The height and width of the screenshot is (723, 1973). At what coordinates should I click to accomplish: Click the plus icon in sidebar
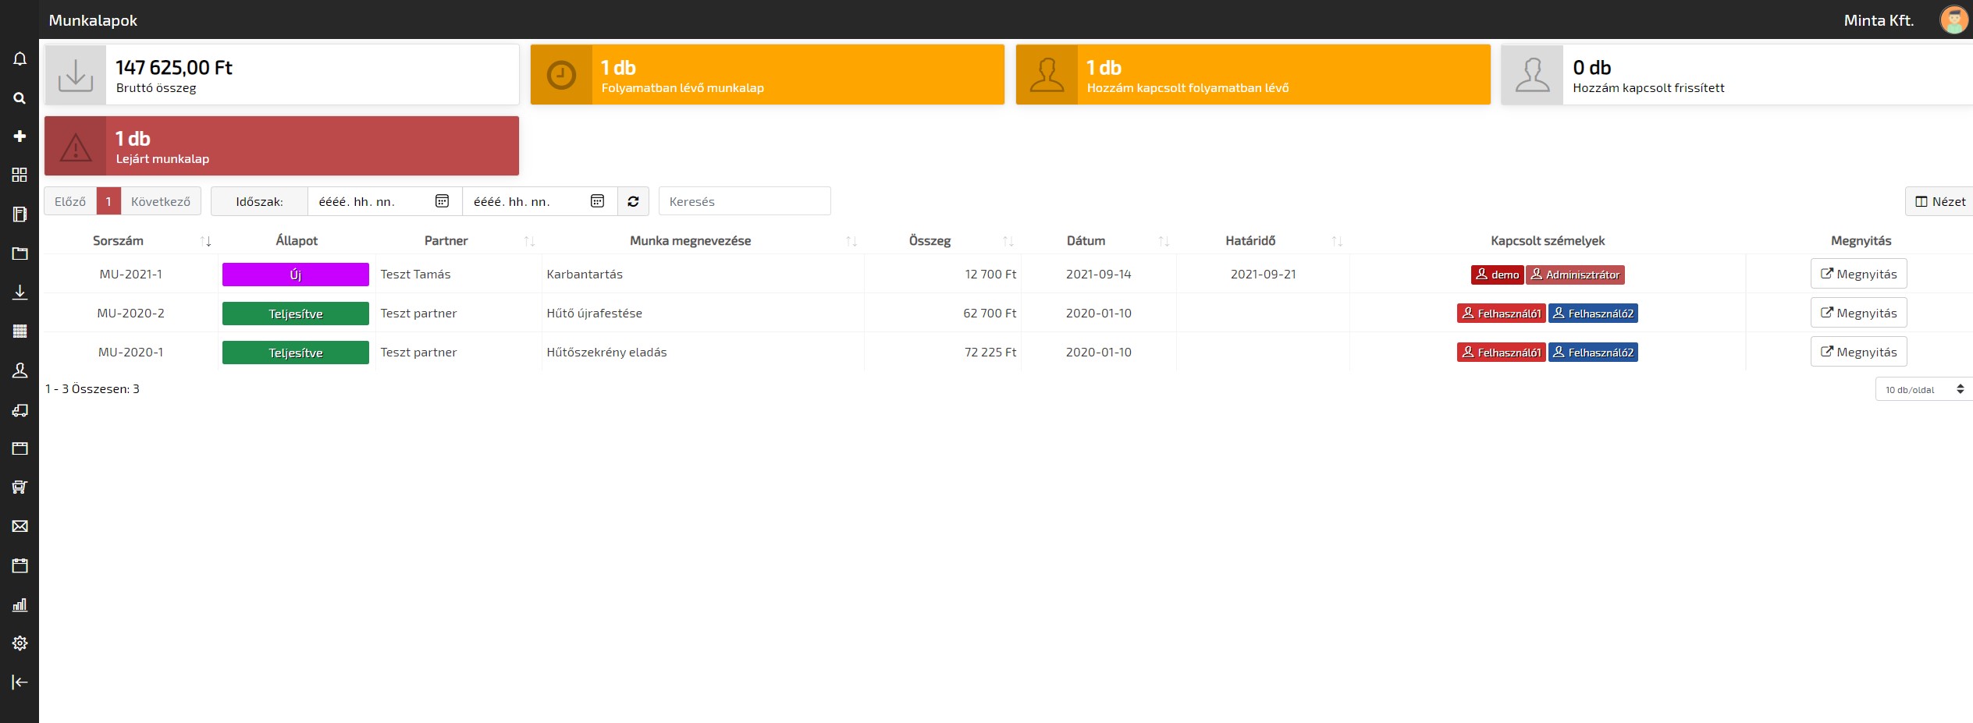(x=20, y=136)
